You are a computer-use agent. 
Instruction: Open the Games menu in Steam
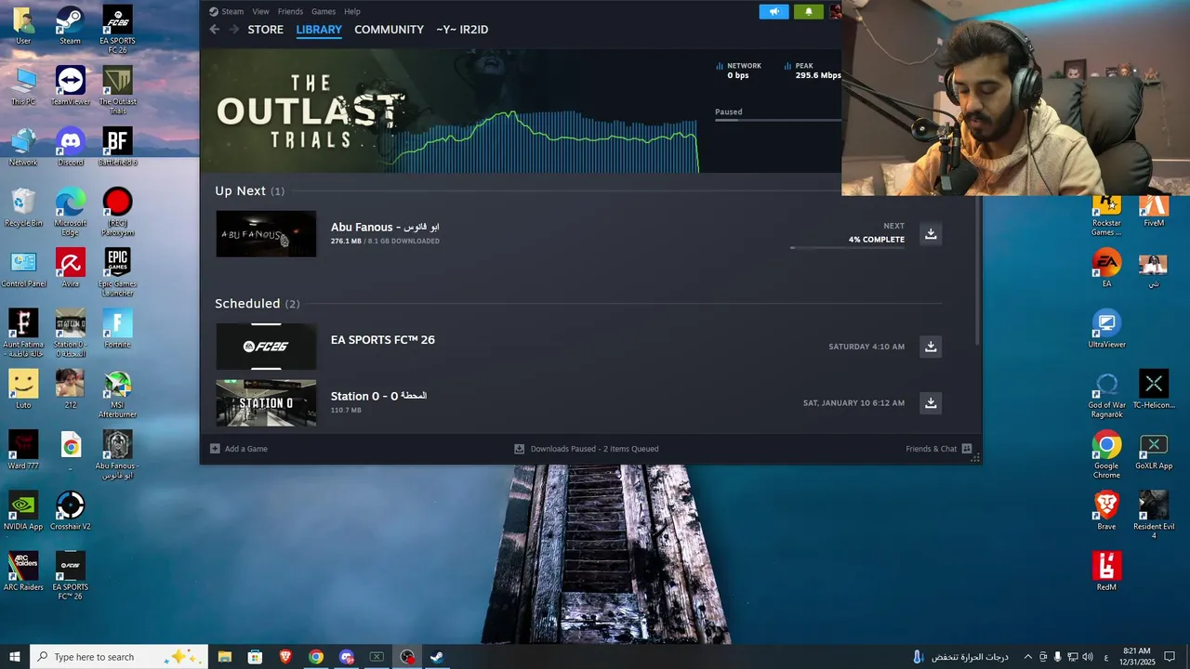point(324,11)
